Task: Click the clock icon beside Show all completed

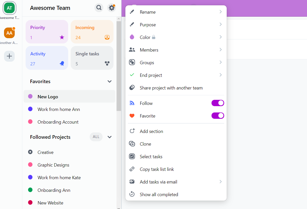Action: [132, 194]
